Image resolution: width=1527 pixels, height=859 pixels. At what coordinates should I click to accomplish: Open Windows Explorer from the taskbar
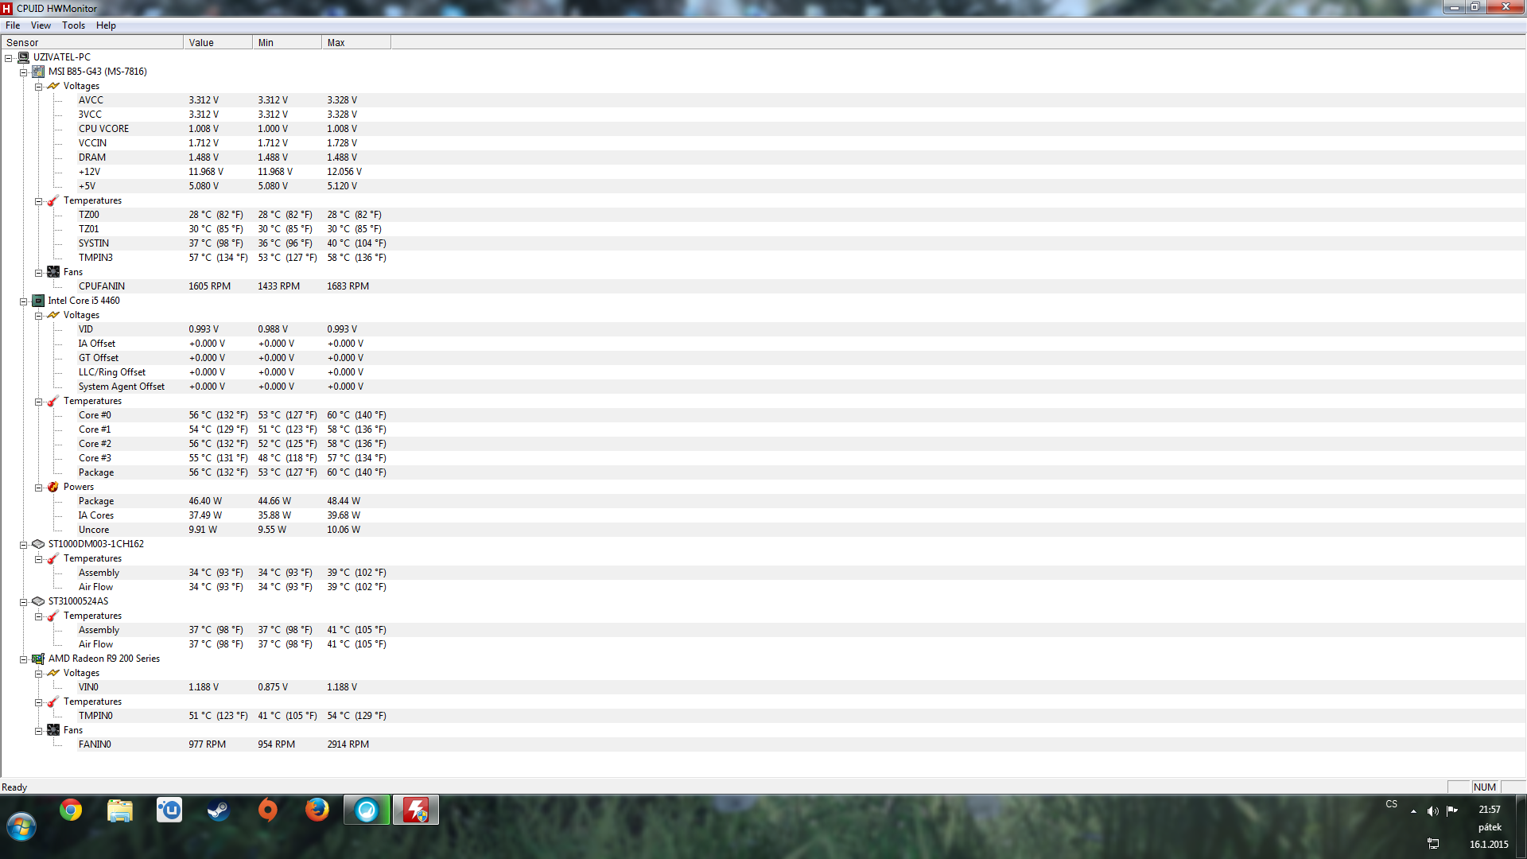pos(120,810)
